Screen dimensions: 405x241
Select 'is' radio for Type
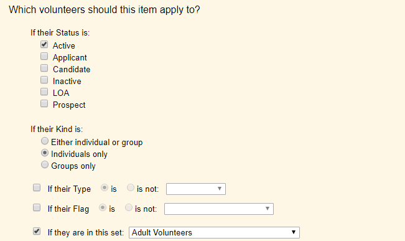[x=105, y=187]
